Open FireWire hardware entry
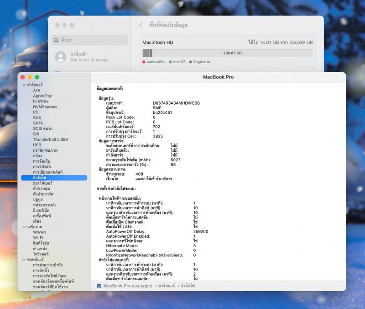This screenshot has height=309, width=365. 41,101
